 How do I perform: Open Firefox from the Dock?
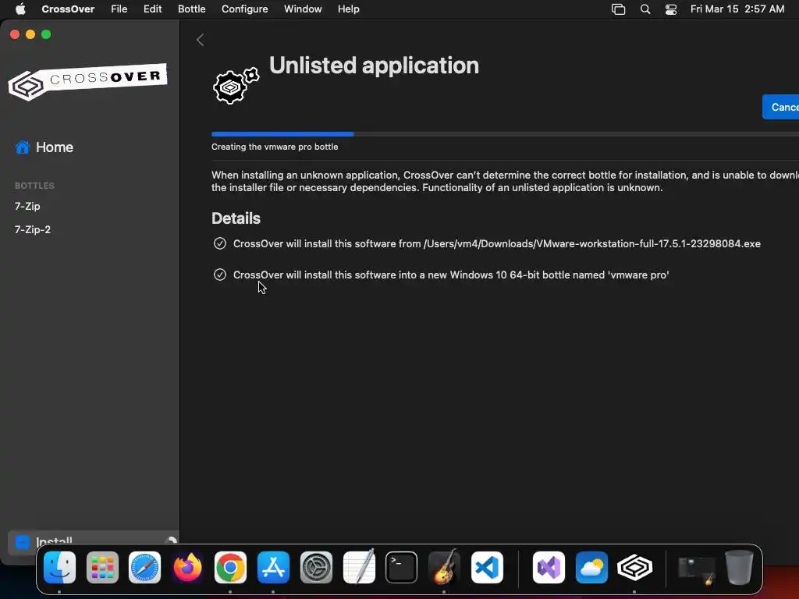click(x=187, y=567)
